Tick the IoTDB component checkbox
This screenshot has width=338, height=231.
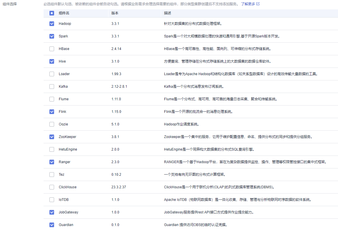[52, 199]
